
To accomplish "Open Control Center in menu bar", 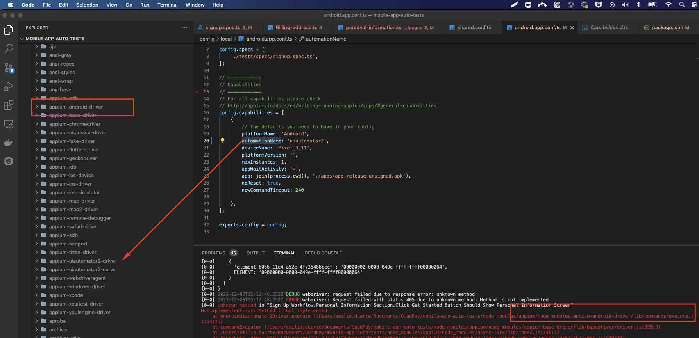I will click(x=694, y=5).
